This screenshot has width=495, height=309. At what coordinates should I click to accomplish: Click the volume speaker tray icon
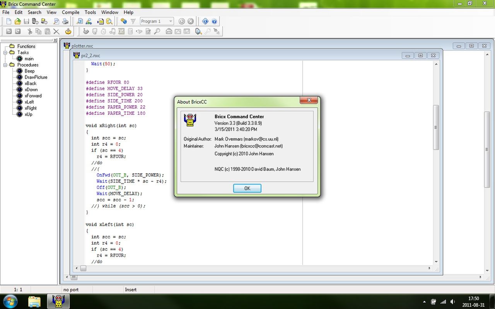coord(452,302)
